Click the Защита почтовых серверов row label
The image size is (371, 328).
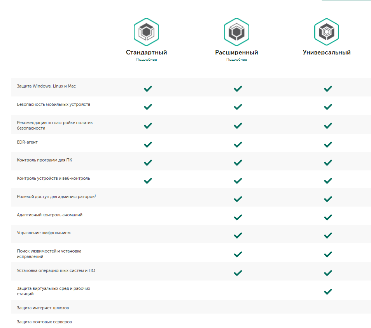44,322
